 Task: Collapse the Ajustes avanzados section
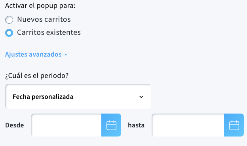[x=36, y=54]
